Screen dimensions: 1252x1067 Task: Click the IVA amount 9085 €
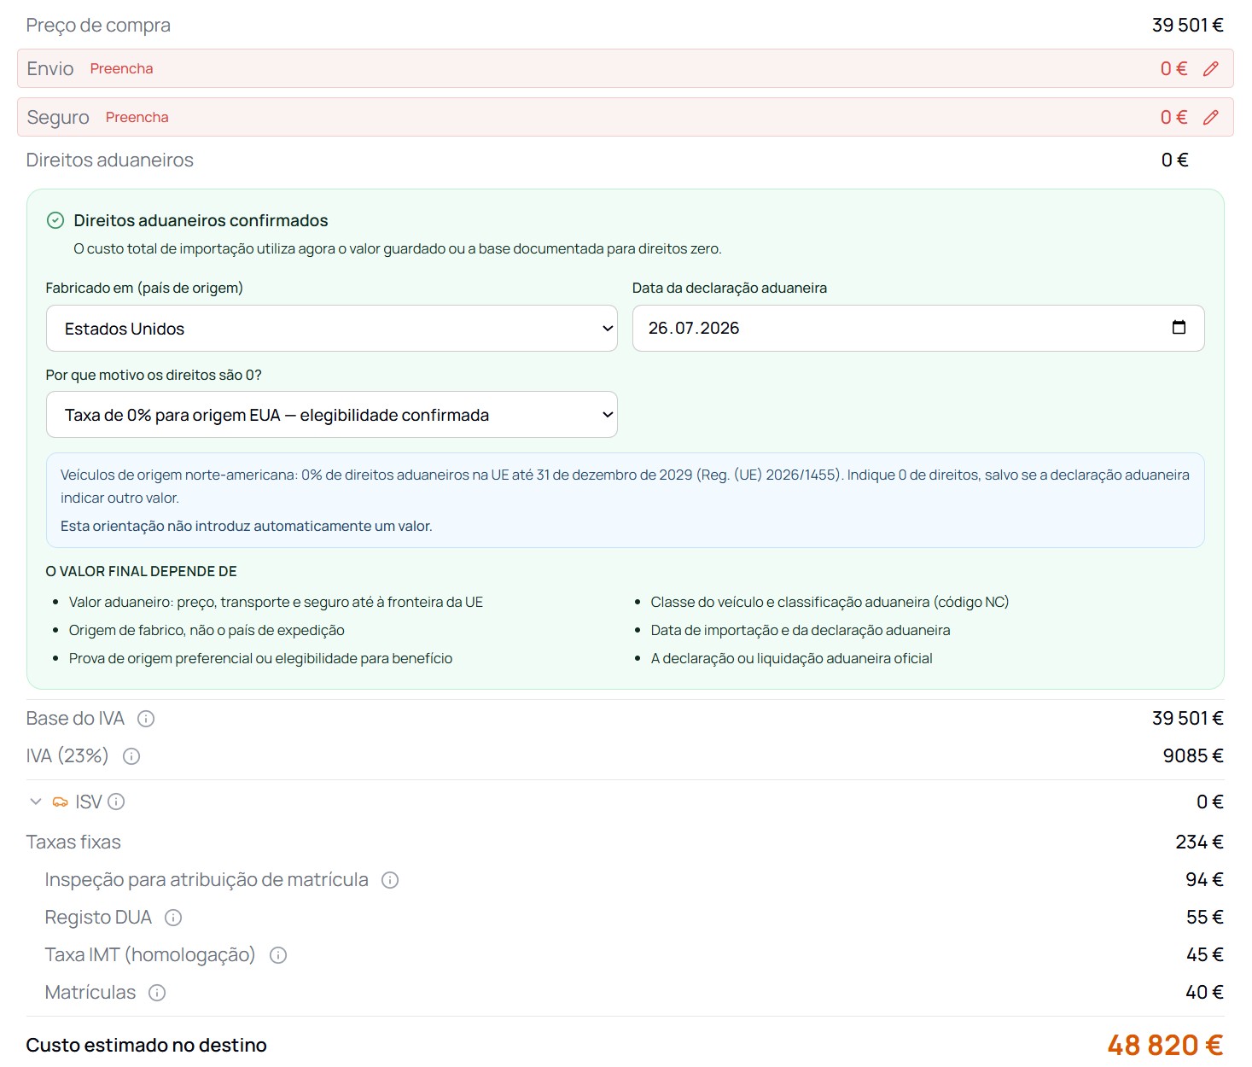coord(1193,756)
